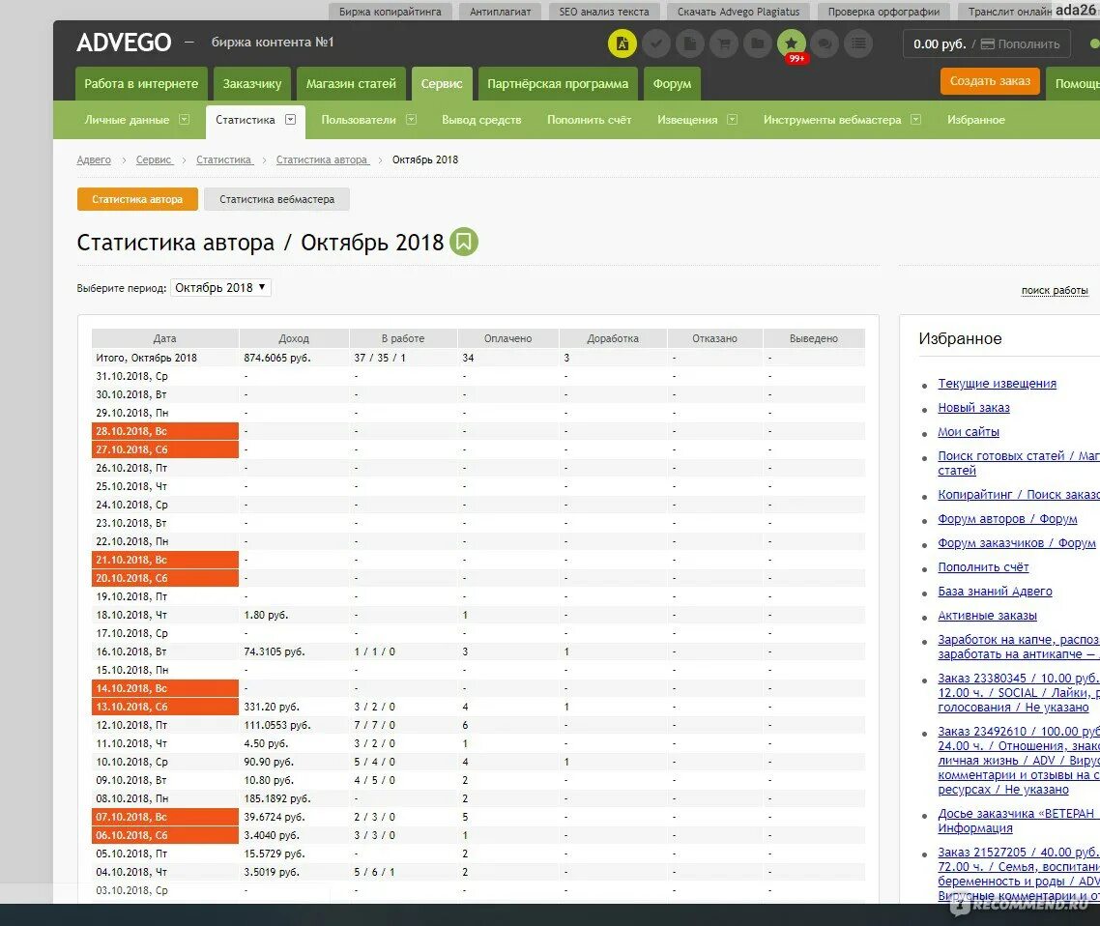Expand the Статистика submenu arrow
This screenshot has height=926, width=1100.
[290, 119]
